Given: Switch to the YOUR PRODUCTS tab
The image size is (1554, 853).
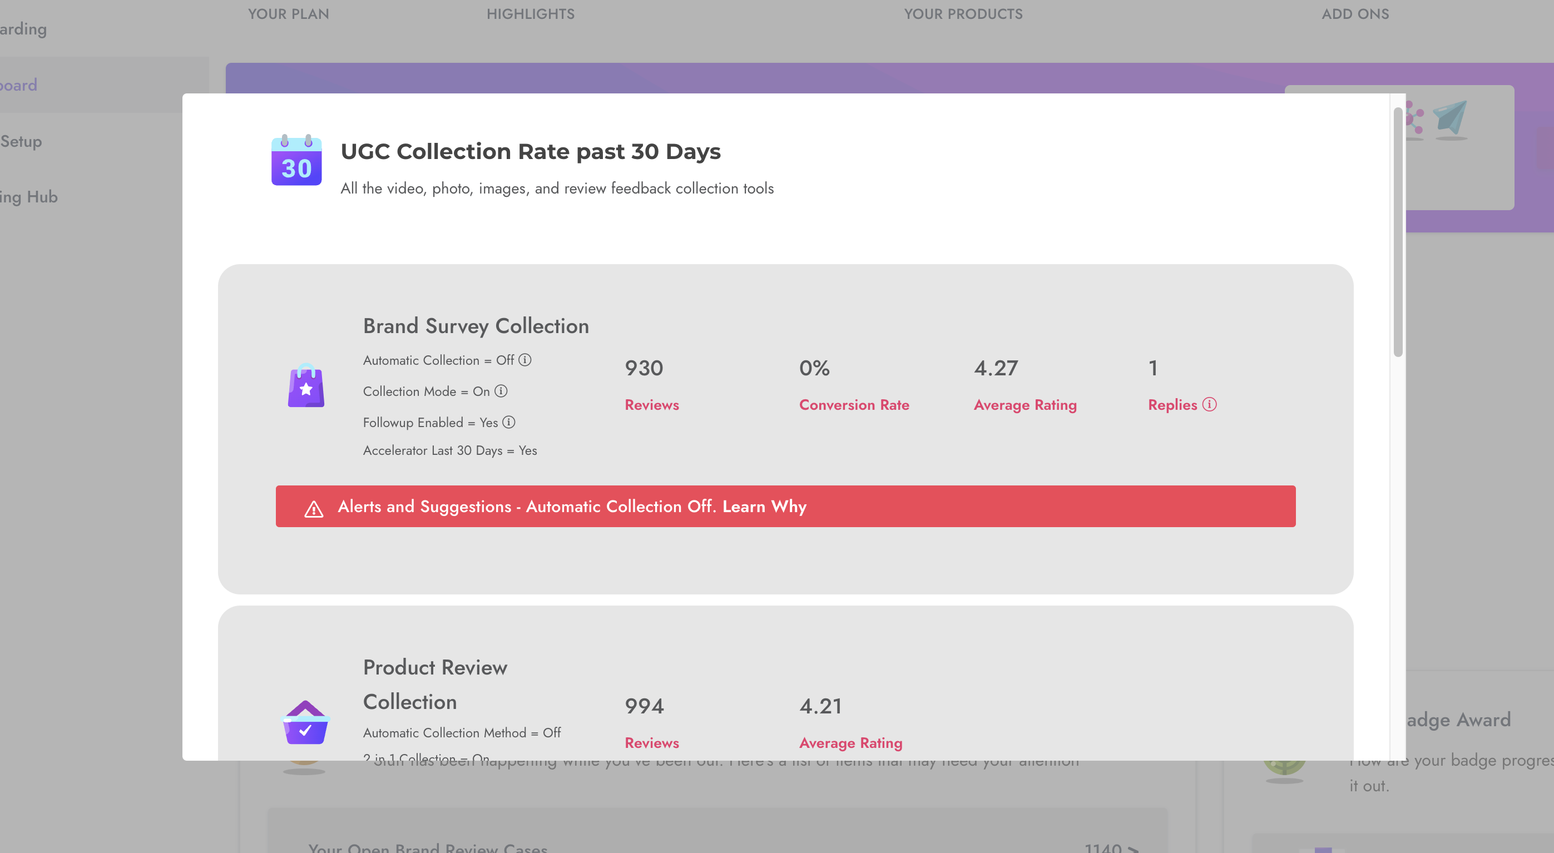Looking at the screenshot, I should (963, 14).
